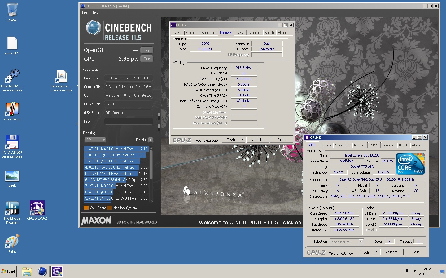
Task: Click Close button in lower CPU-Z window
Action: click(415, 252)
